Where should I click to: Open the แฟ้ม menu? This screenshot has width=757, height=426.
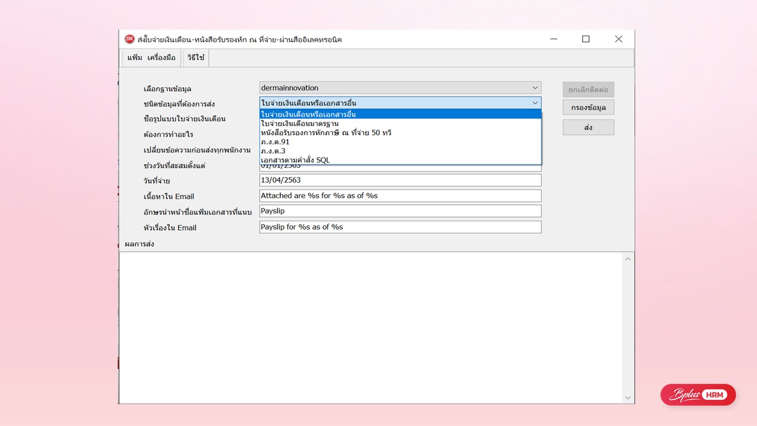[135, 58]
